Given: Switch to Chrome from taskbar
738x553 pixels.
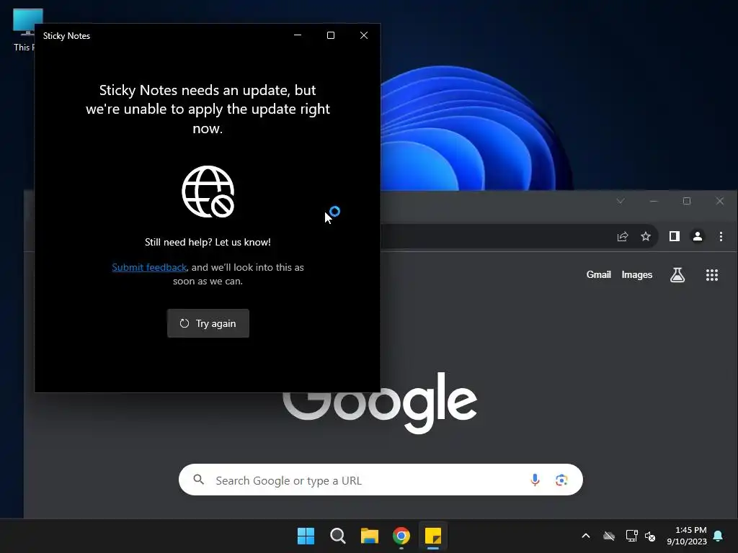Looking at the screenshot, I should (x=401, y=536).
